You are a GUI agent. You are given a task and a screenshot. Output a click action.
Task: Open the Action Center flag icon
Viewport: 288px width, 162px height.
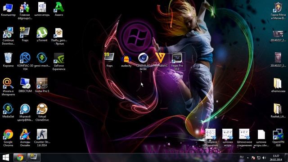(x=253, y=157)
